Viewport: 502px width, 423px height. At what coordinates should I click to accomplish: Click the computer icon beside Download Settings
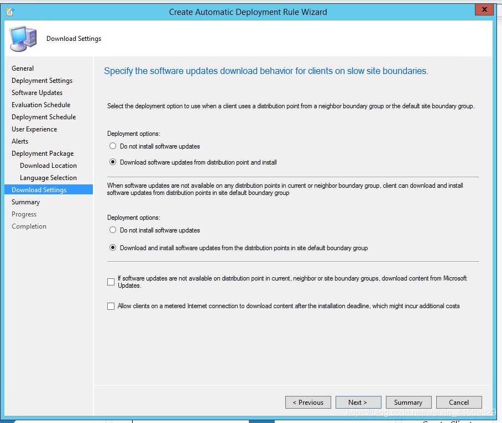[23, 39]
